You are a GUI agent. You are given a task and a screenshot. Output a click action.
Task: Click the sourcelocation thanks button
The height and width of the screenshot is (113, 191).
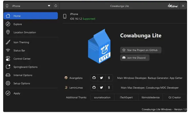(102, 97)
